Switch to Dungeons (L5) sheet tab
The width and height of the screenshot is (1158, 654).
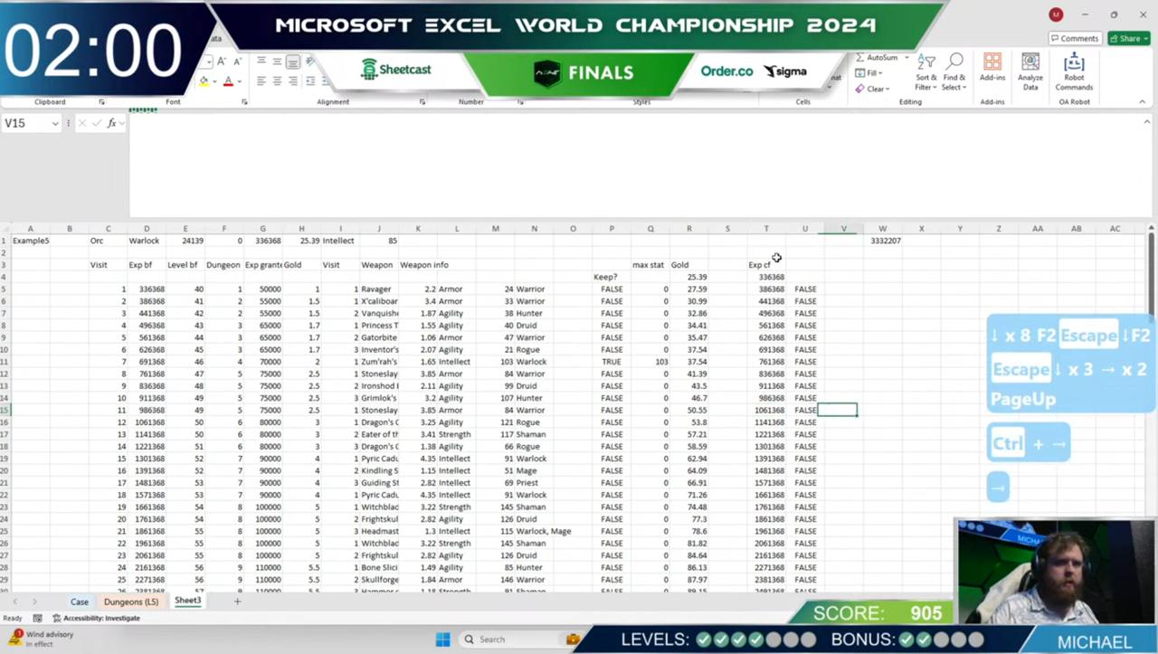click(x=131, y=602)
